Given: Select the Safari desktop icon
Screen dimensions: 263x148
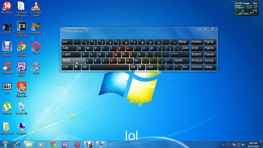Looking at the screenshot, I should [x=36, y=68].
